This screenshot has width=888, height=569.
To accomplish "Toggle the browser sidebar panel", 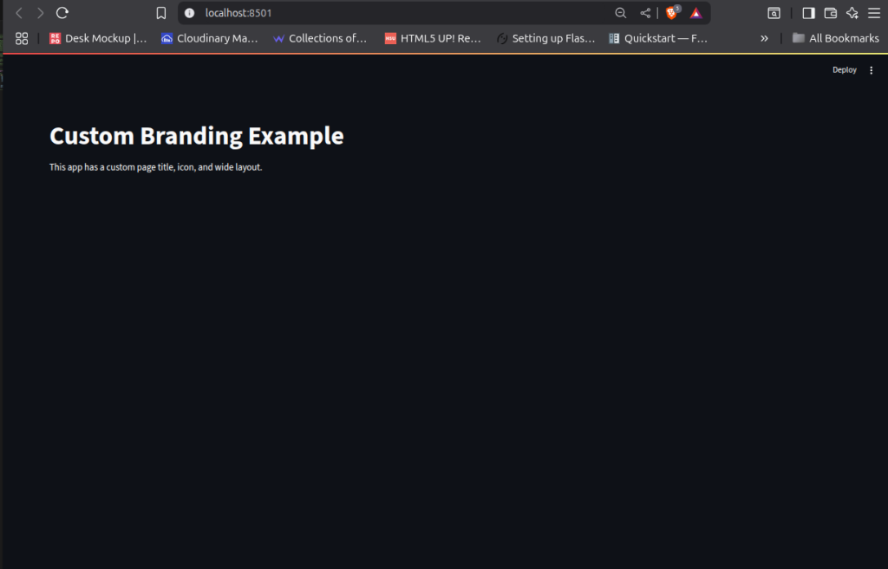I will click(x=808, y=13).
